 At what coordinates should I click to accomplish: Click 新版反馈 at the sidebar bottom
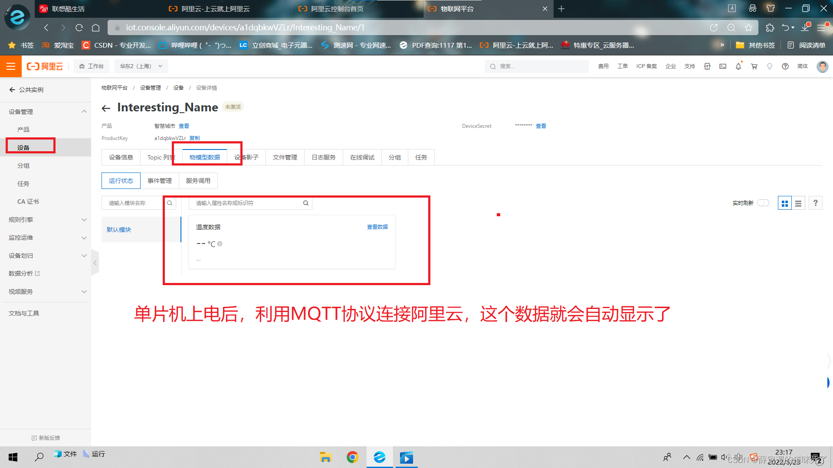pyautogui.click(x=46, y=438)
